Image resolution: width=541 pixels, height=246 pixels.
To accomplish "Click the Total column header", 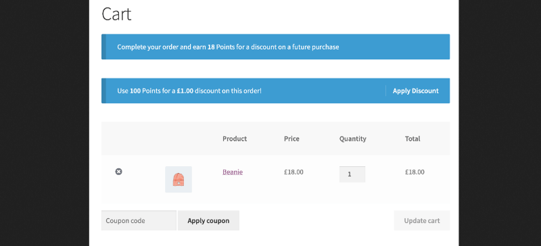I will tap(413, 139).
